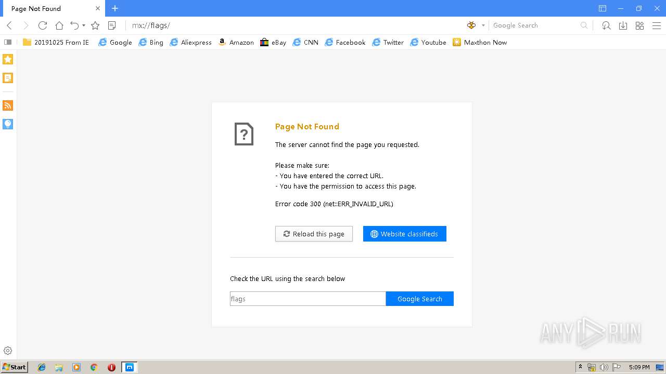The width and height of the screenshot is (666, 374).
Task: Click the network tray icon
Action: coord(592,367)
